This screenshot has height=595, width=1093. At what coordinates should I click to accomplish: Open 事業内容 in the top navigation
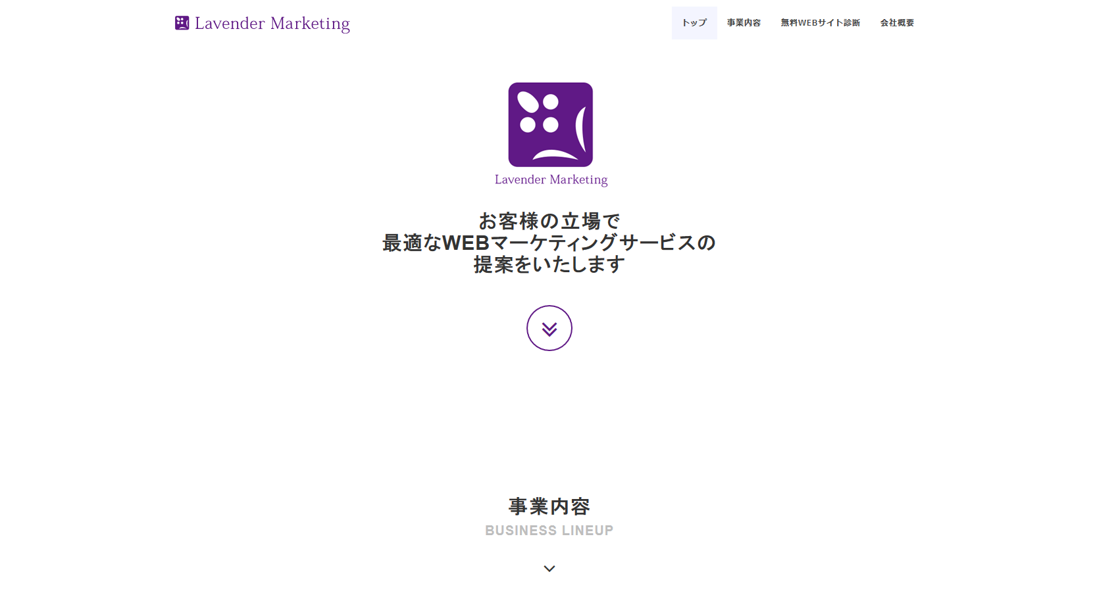pyautogui.click(x=744, y=23)
